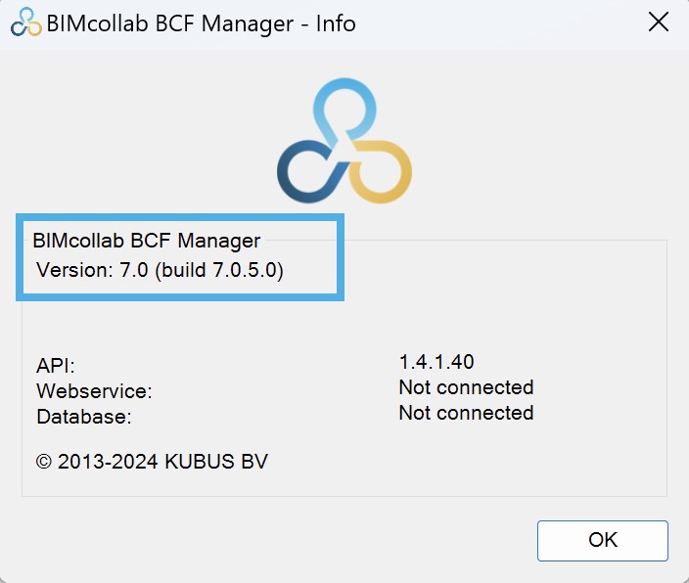
Task: Click the dialog title bar text
Action: pyautogui.click(x=201, y=23)
